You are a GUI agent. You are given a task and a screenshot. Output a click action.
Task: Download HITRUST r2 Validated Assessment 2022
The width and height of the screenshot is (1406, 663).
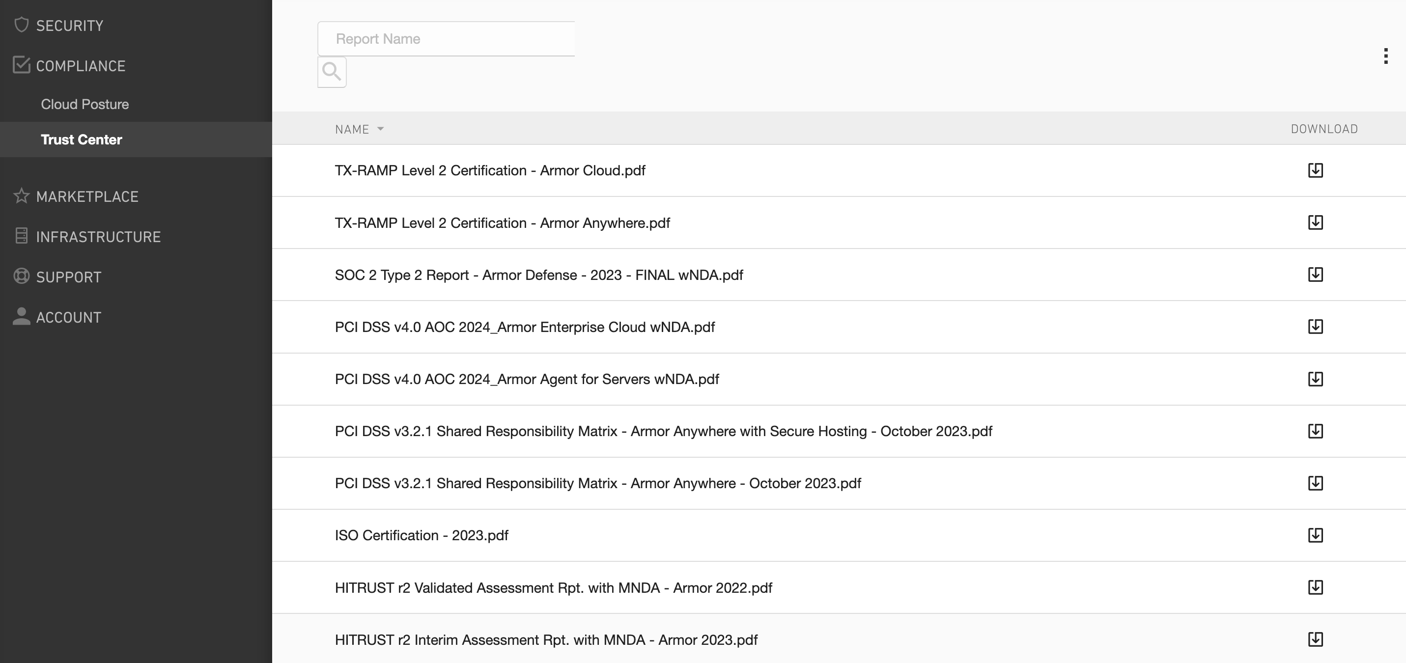[1315, 587]
